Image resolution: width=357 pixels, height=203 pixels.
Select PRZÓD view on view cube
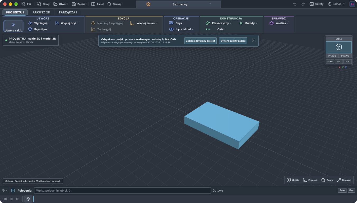coord(332,56)
